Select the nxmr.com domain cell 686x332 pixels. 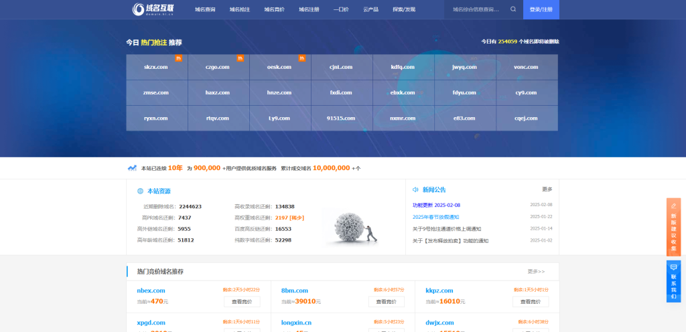click(404, 118)
